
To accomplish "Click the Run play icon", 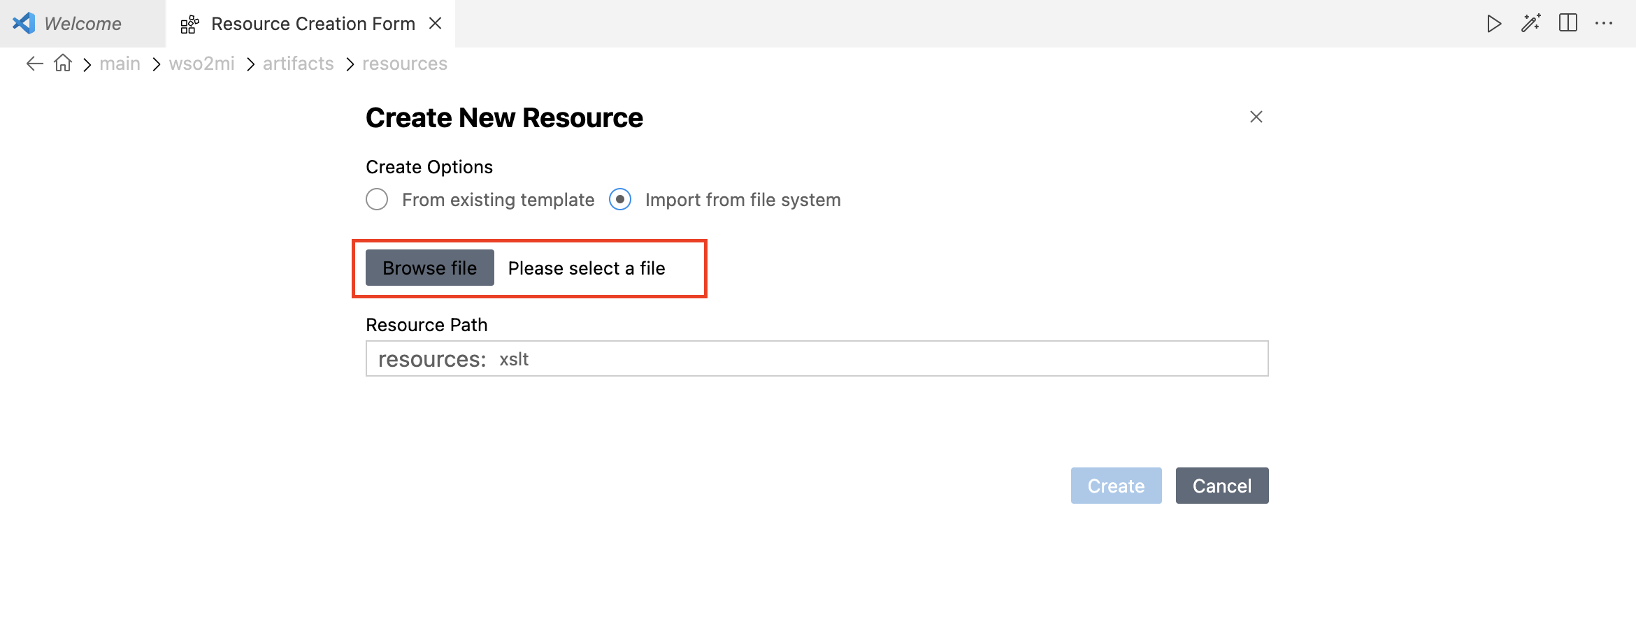I will coord(1493,24).
